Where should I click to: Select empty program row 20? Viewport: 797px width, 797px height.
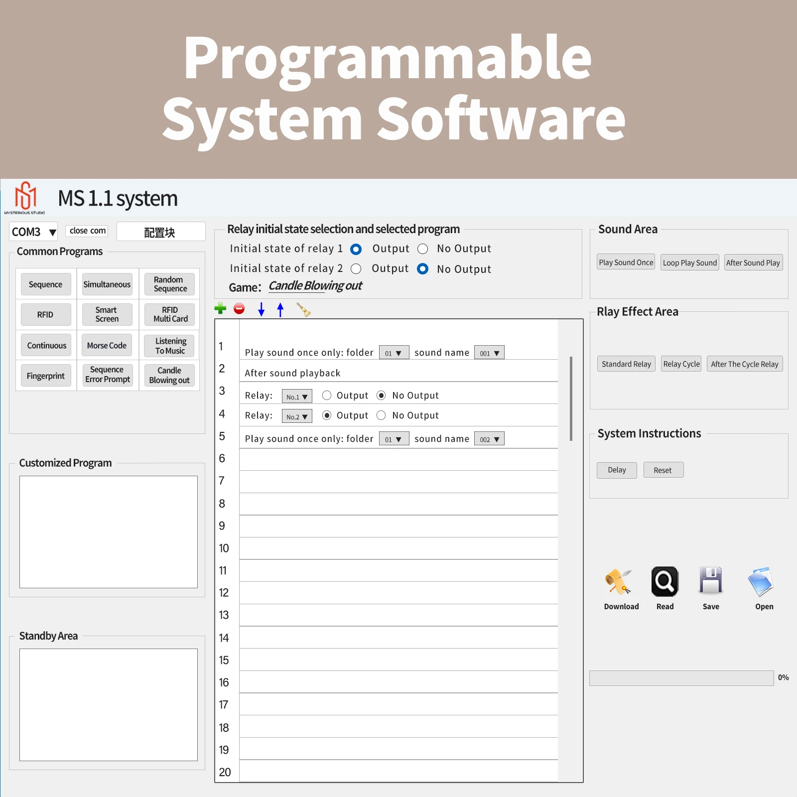click(398, 771)
